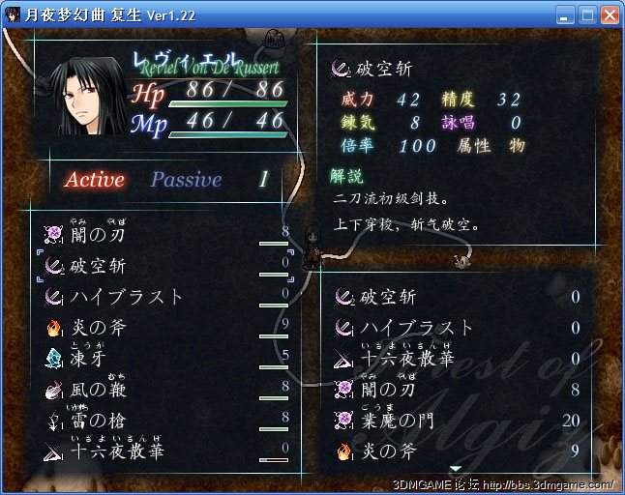Click the 炎の斧 flame icon in left list
This screenshot has width=625, height=495.
tap(53, 328)
